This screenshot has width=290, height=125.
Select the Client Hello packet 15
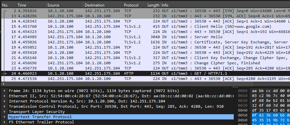[x=146, y=26]
